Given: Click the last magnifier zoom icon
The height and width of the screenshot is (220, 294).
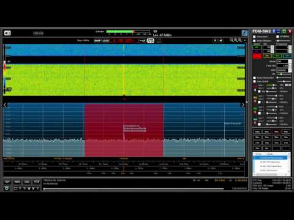Looking at the screenshot, I should pos(240,40).
